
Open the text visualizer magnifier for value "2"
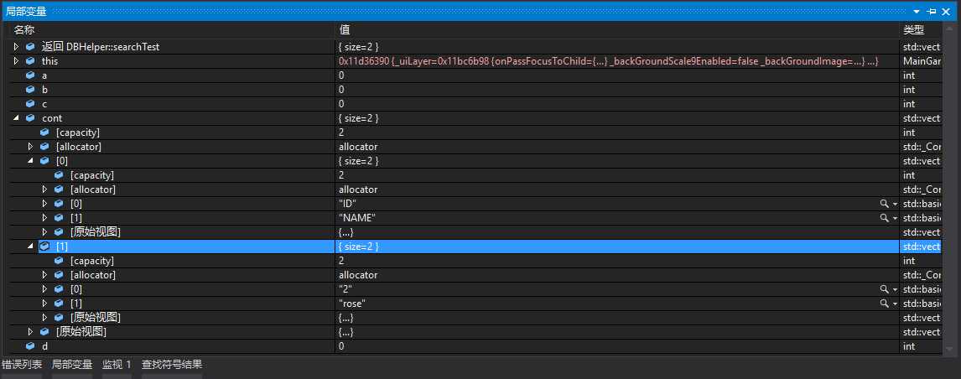click(884, 289)
